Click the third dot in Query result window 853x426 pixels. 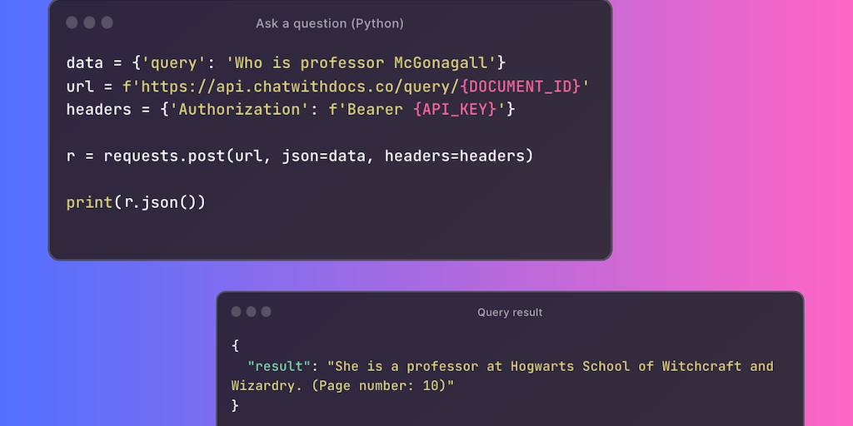pos(267,312)
